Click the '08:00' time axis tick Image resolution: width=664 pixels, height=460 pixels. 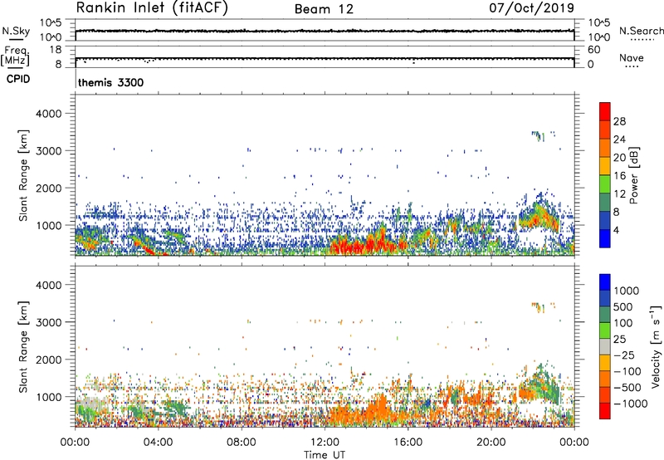pos(242,443)
